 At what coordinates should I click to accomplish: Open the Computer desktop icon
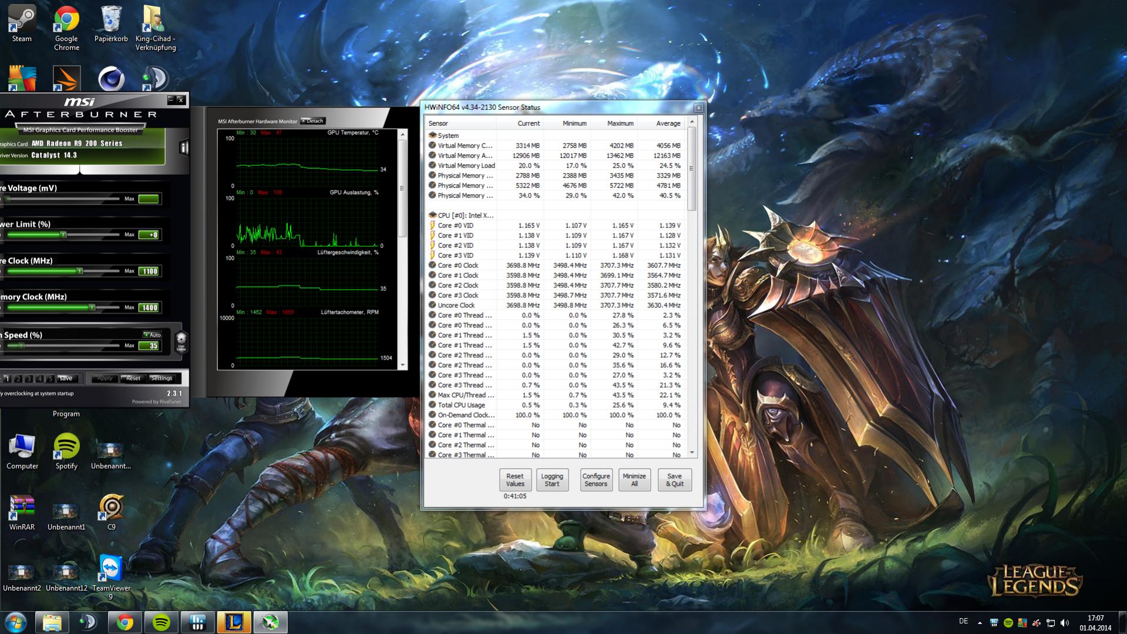22,451
